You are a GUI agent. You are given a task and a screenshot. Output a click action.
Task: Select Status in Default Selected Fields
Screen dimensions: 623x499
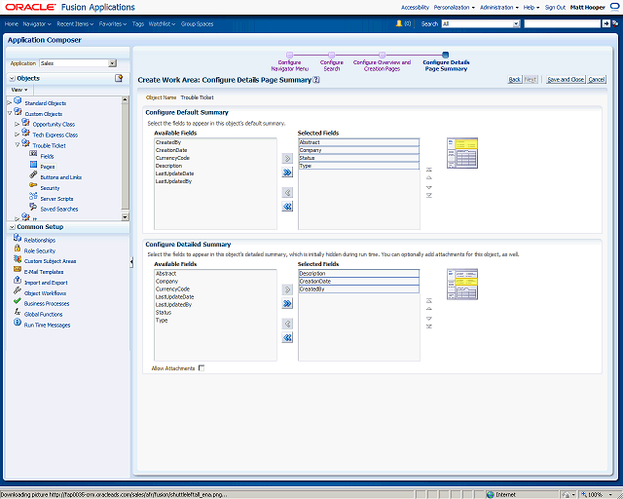coord(358,158)
